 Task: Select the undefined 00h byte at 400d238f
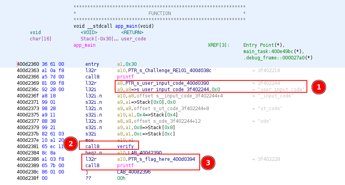(122, 178)
